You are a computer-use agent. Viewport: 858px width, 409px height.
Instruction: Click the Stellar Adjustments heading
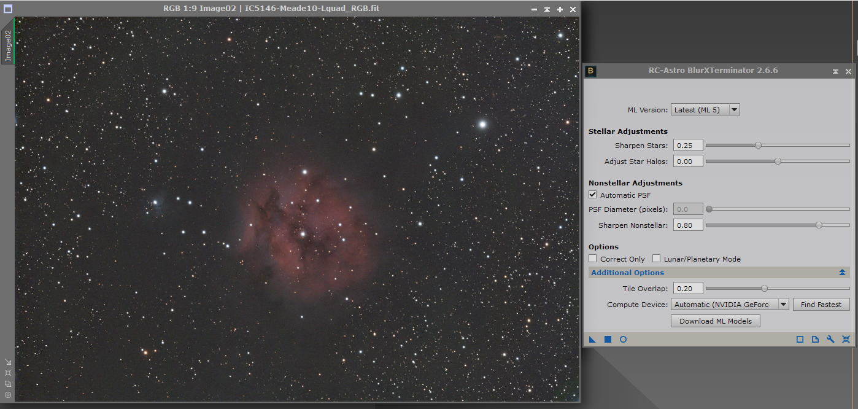coord(628,131)
